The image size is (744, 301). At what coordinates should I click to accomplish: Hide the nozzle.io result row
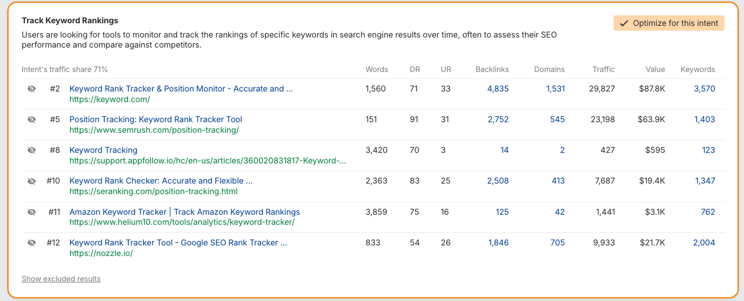(31, 243)
